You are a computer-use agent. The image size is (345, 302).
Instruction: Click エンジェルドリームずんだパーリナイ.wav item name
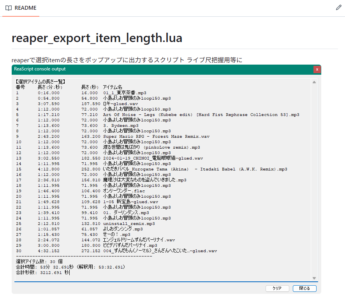(139, 240)
